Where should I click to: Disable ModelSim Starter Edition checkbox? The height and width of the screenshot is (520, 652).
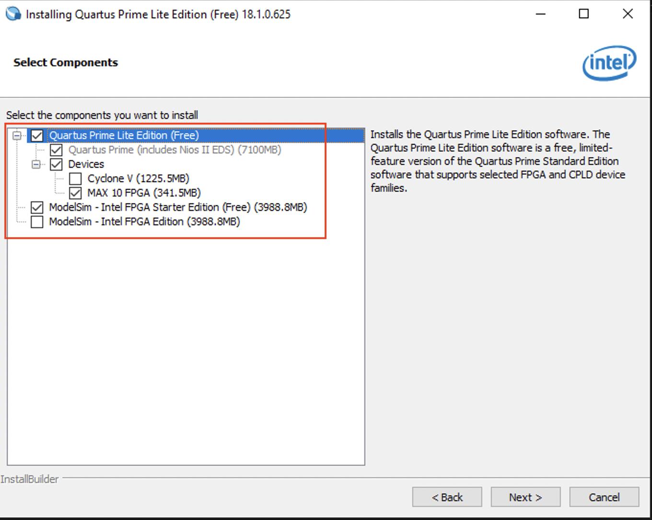tap(37, 208)
